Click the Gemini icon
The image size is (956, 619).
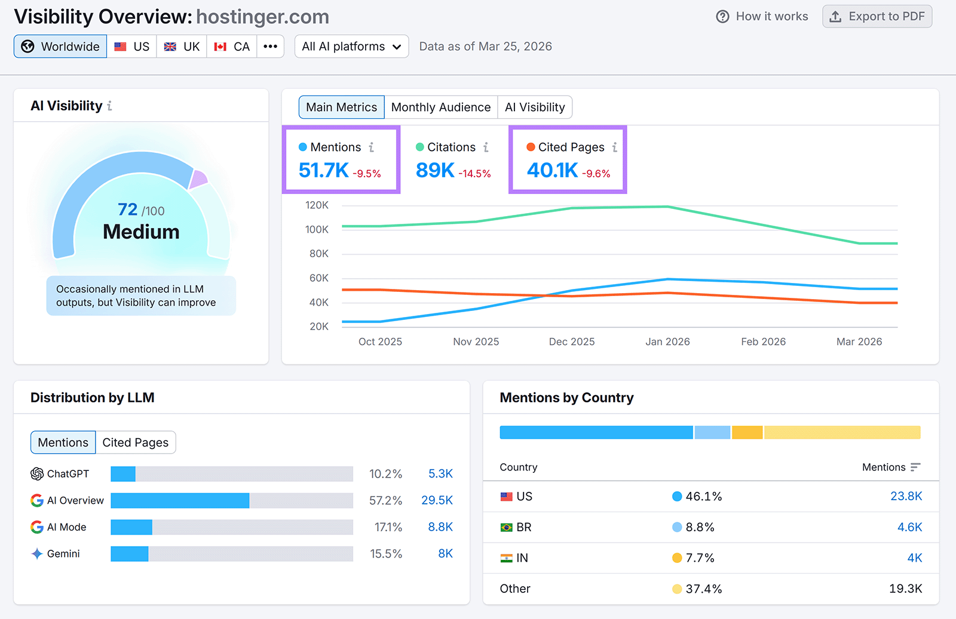pos(36,553)
